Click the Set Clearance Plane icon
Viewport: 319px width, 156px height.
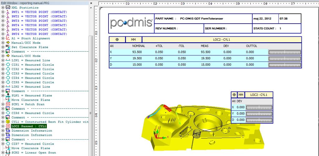[8, 47]
